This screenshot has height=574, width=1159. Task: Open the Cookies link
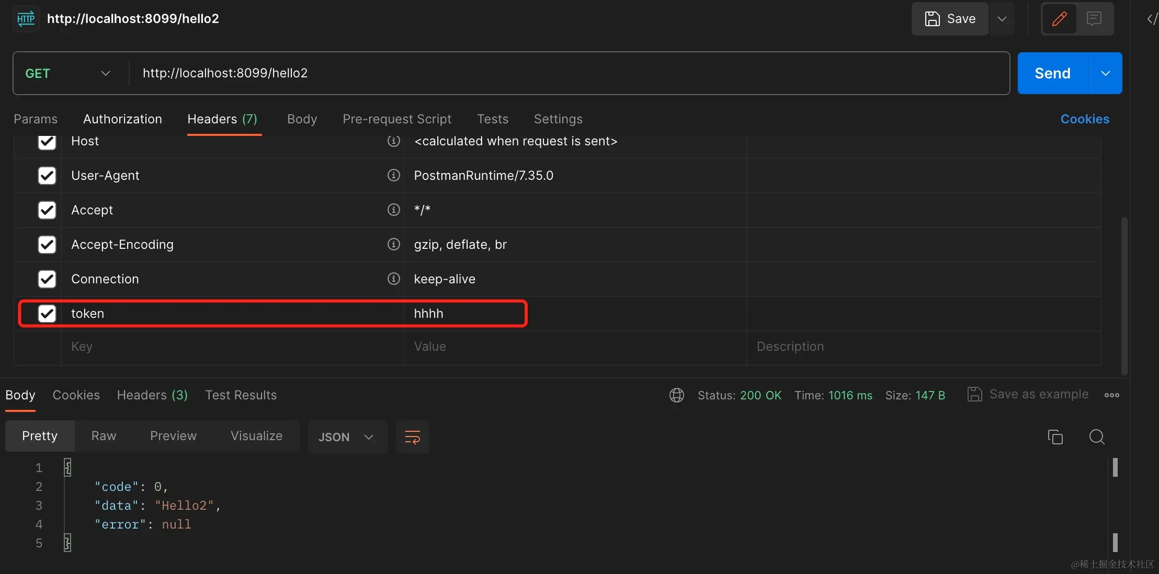pos(1084,119)
